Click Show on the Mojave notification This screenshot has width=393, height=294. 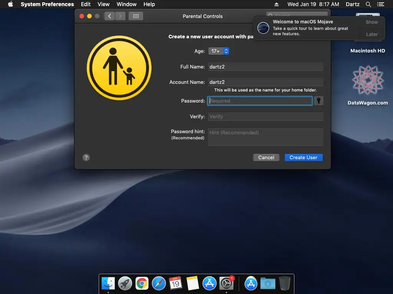[x=372, y=22]
